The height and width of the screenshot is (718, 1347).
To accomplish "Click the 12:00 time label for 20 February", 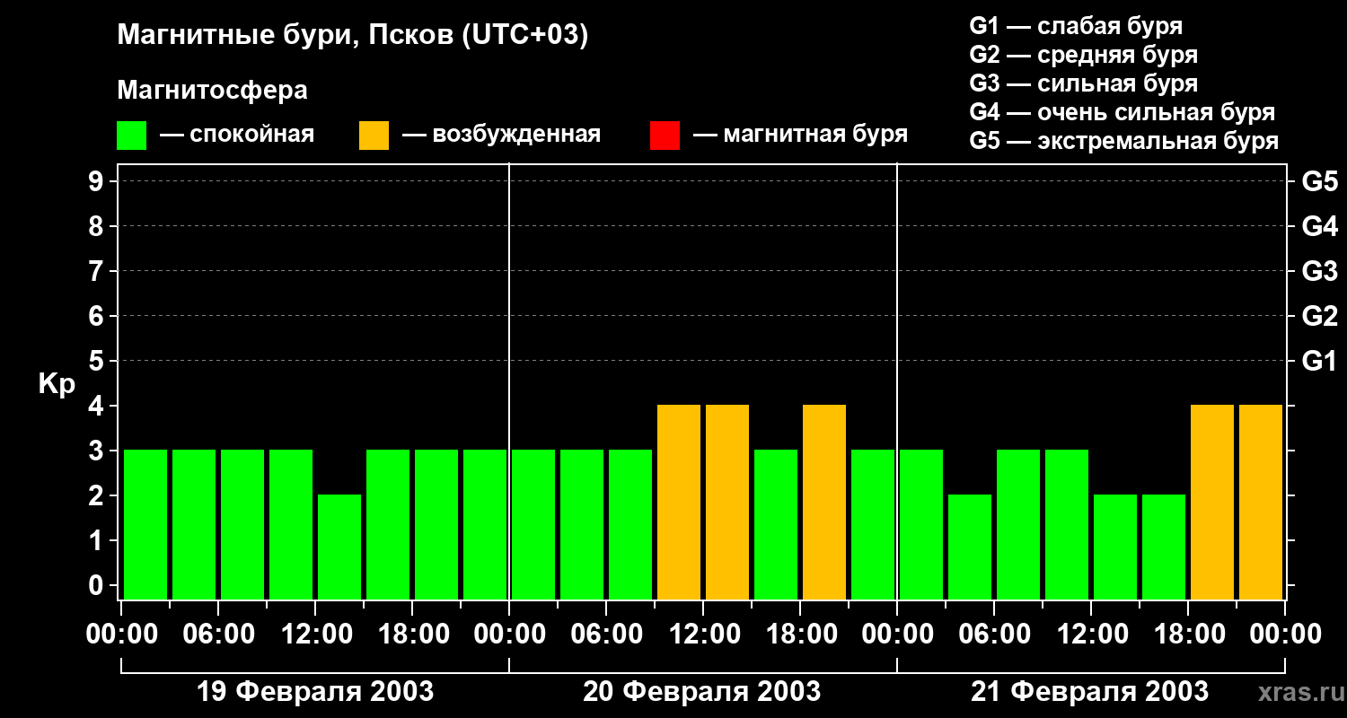I will 703,635.
